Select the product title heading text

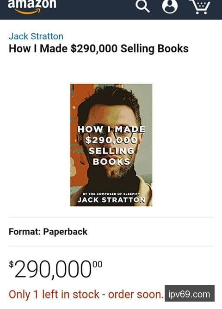(x=99, y=49)
